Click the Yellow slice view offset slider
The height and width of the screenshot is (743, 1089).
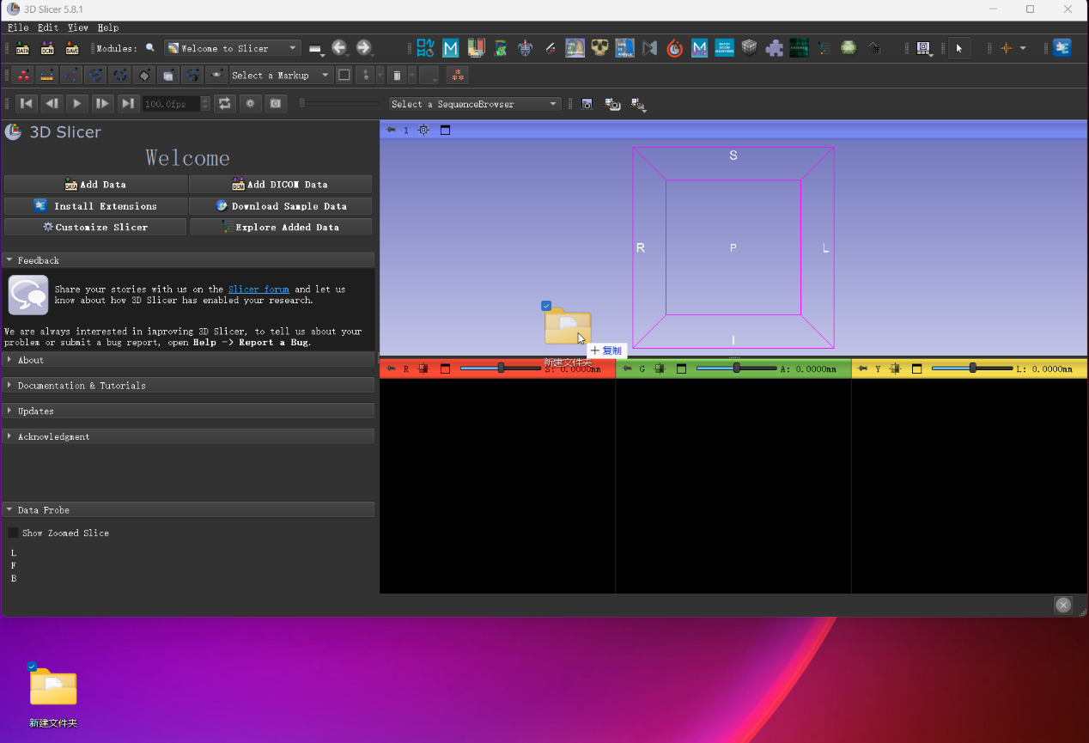pyautogui.click(x=972, y=368)
